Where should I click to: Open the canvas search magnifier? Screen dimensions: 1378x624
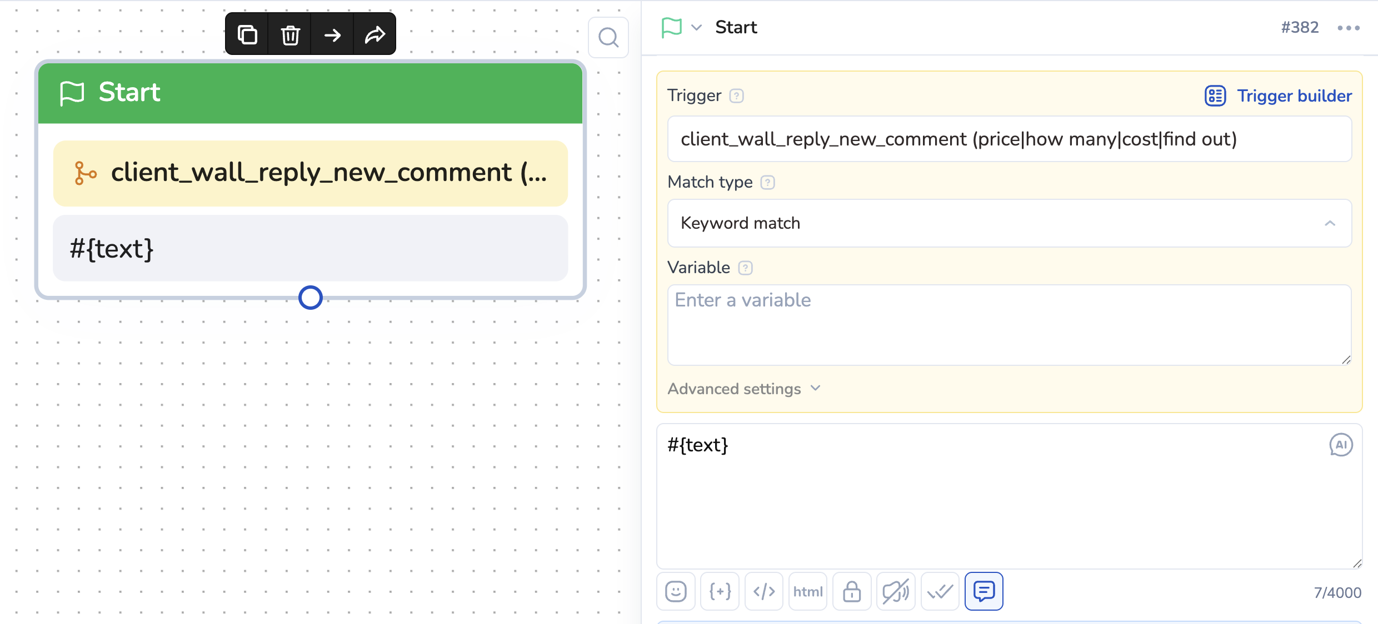point(608,38)
